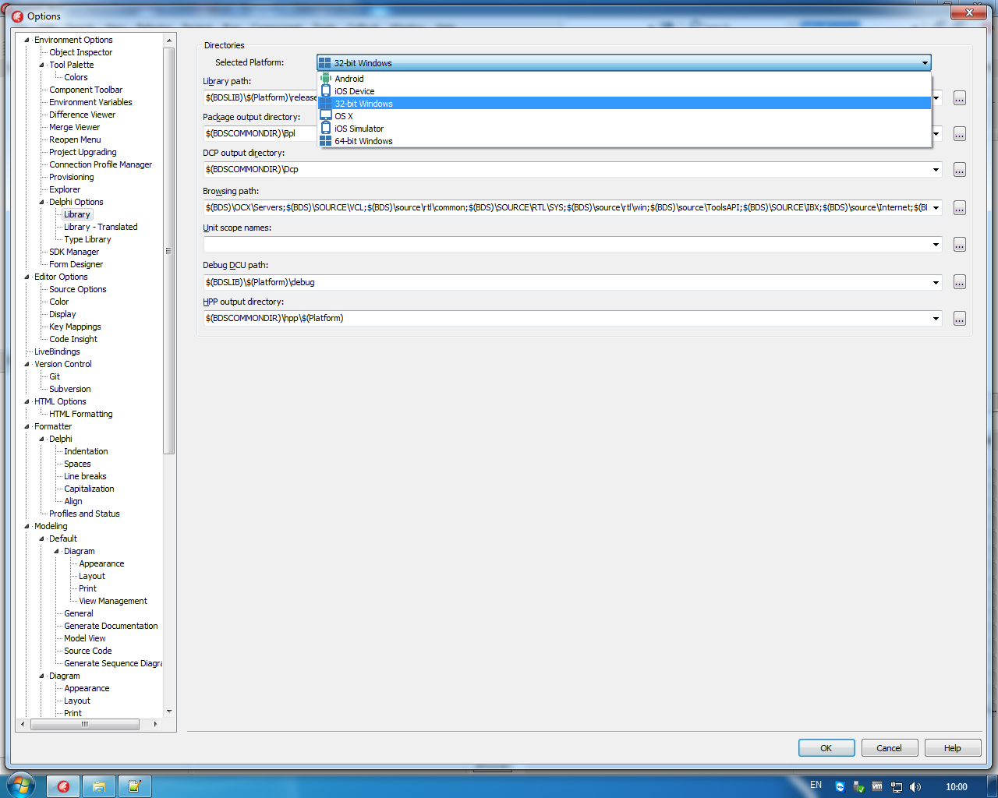Select Code Insight in options tree
Image resolution: width=998 pixels, height=798 pixels.
point(73,339)
